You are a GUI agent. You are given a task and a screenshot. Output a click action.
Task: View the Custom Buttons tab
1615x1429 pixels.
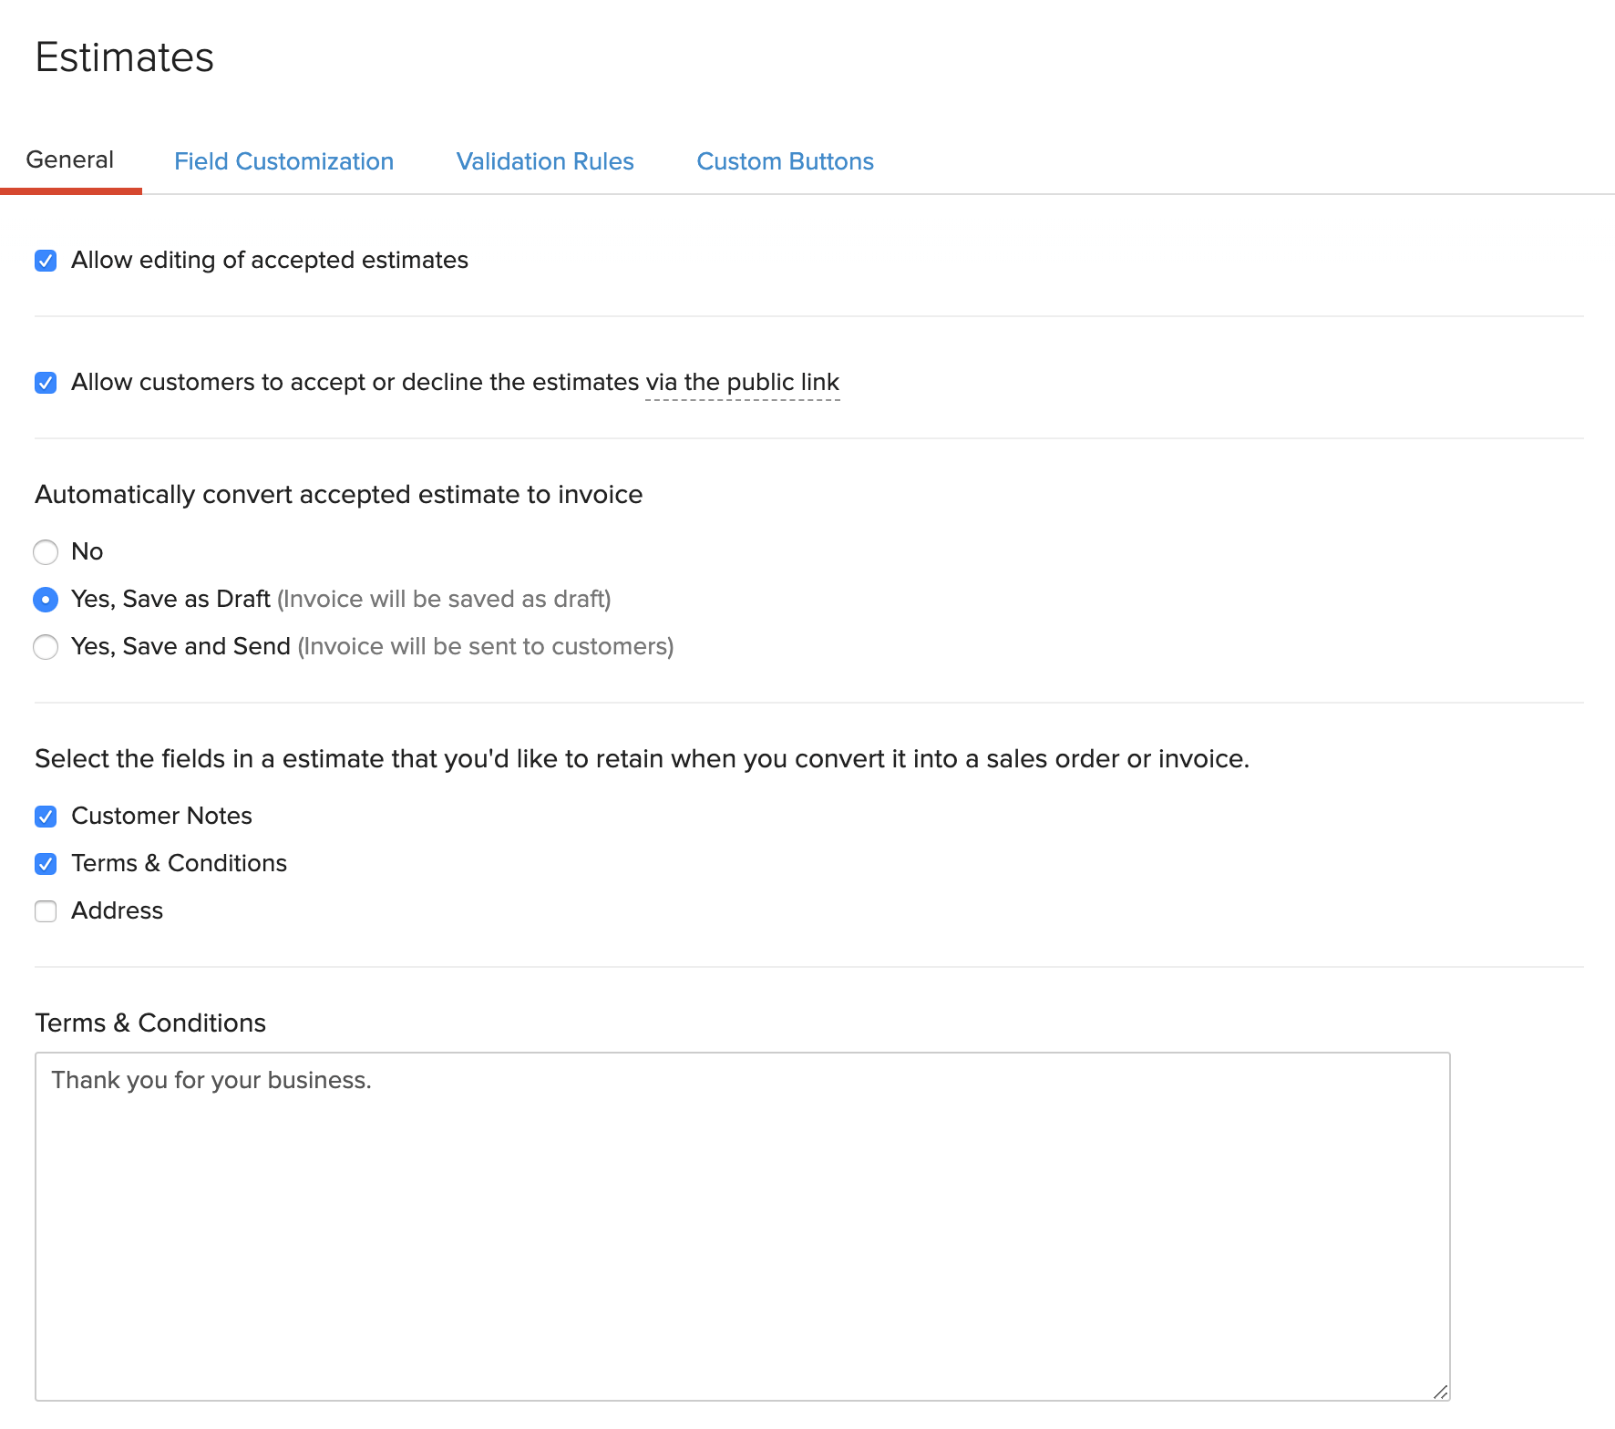point(785,161)
